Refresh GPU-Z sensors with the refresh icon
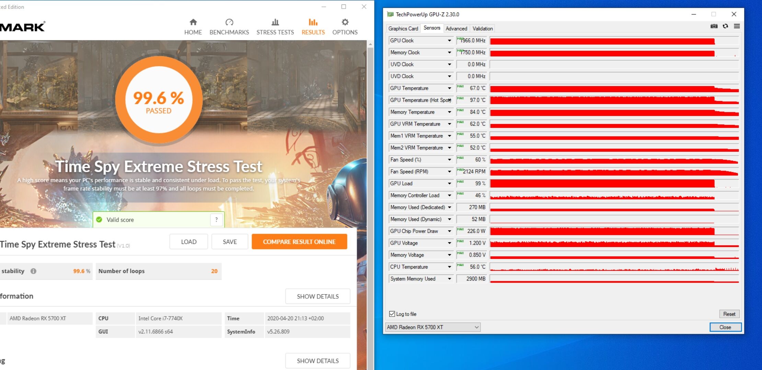Viewport: 762px width, 370px height. (725, 26)
